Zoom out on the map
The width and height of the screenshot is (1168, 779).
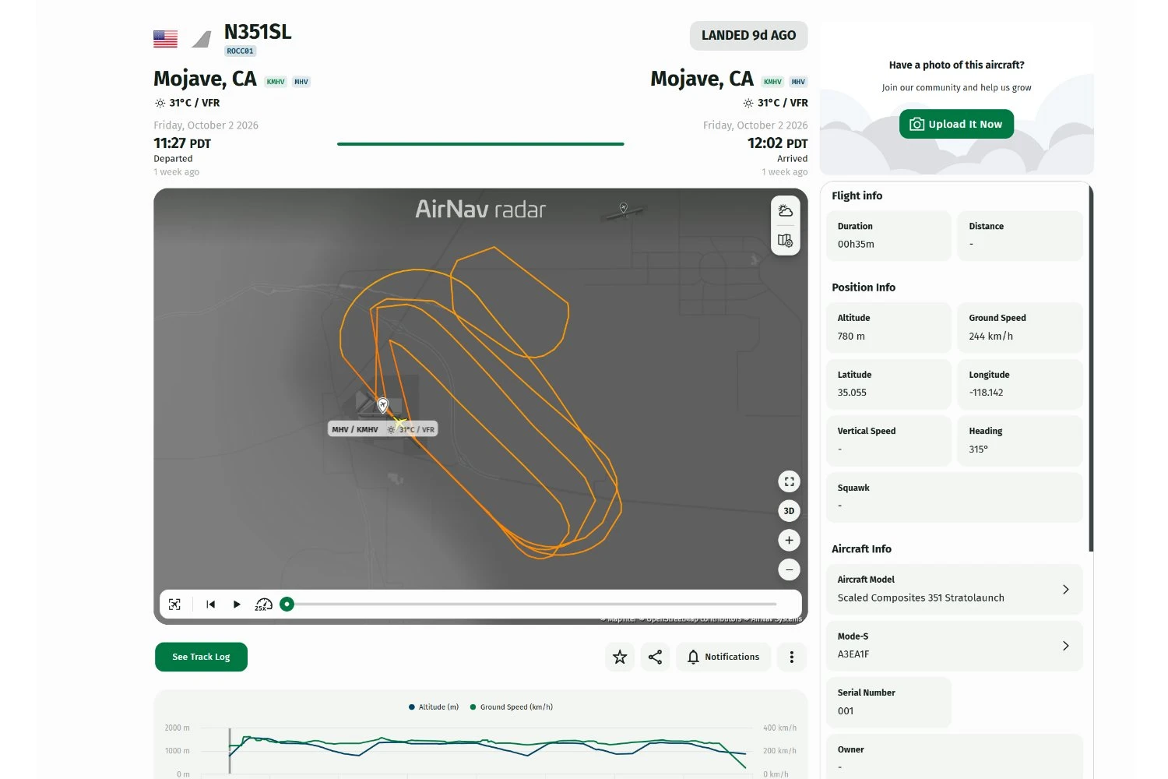(789, 569)
